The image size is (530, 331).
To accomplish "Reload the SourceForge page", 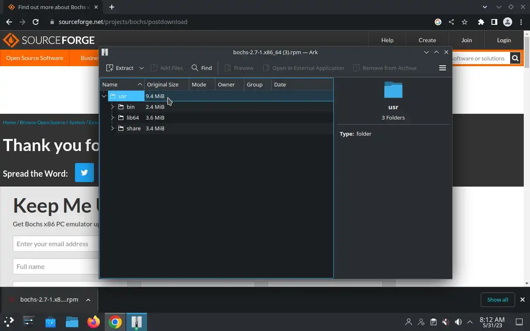I will click(36, 22).
